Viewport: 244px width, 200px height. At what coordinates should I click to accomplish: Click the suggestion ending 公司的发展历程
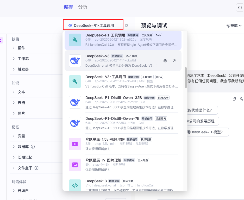click(203, 121)
